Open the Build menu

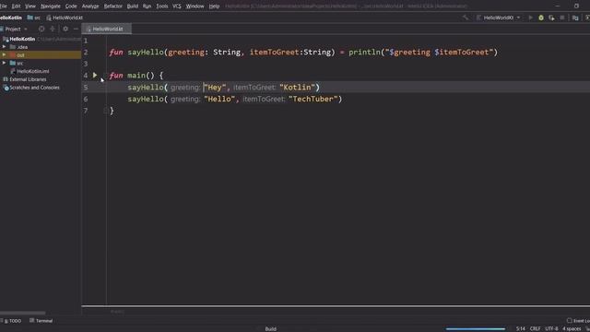(x=133, y=6)
